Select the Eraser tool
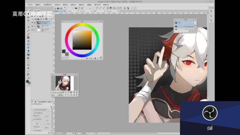Image resolution: width=240 pixels, height=135 pixels. [x=28, y=51]
